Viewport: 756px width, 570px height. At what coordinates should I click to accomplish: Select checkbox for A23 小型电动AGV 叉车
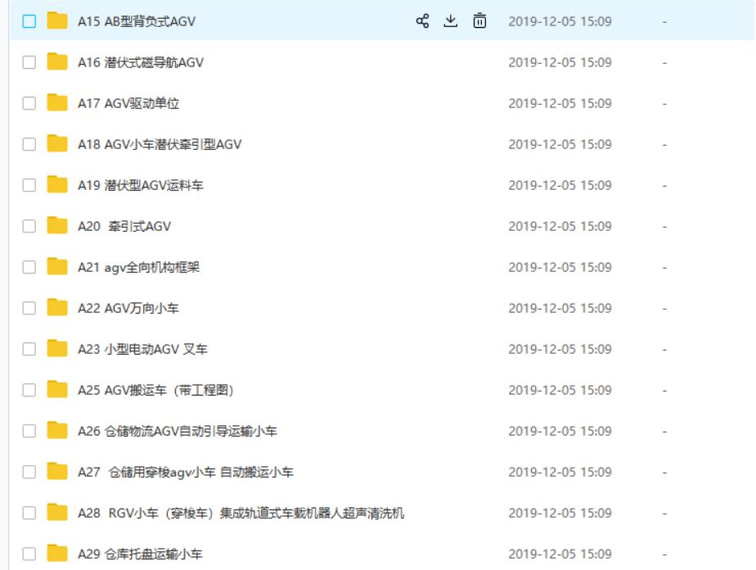(29, 349)
